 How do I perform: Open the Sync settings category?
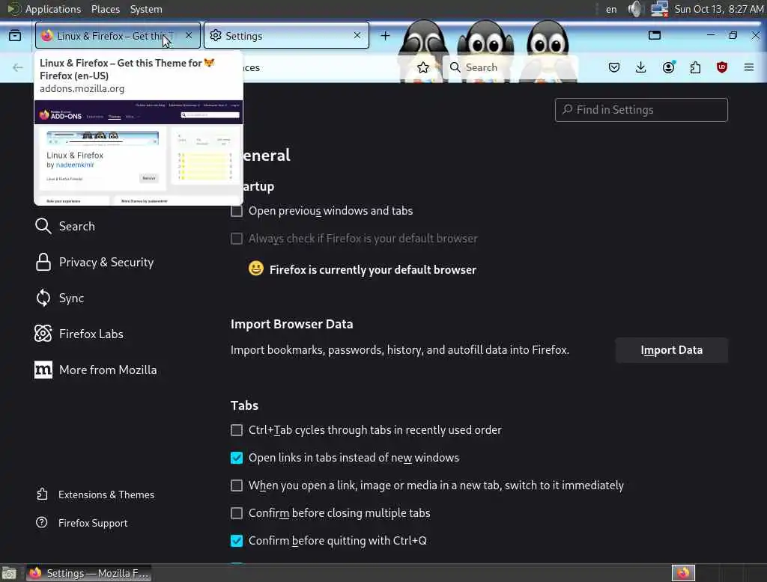click(60, 298)
